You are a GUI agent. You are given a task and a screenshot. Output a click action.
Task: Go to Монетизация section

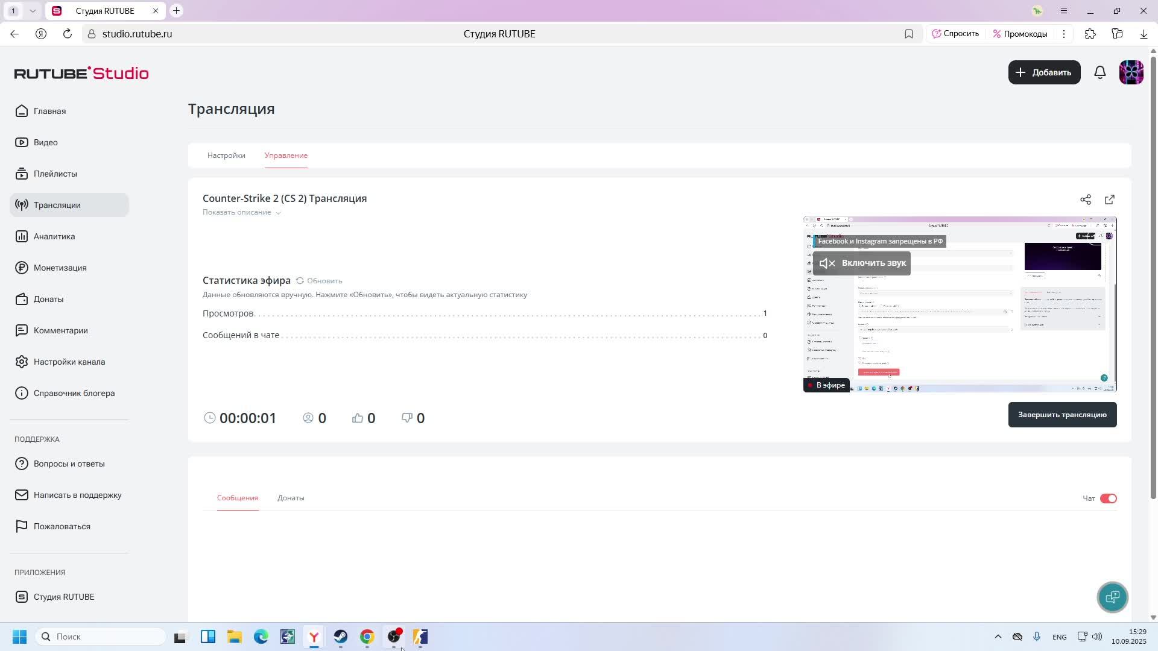(x=60, y=268)
